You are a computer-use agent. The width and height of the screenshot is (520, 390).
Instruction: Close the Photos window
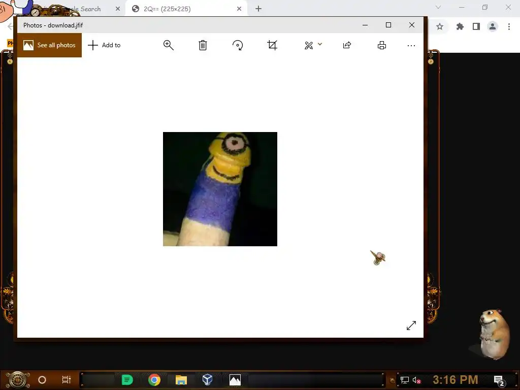[x=412, y=25]
